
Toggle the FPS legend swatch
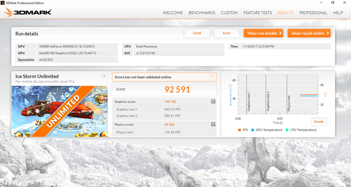239,130
